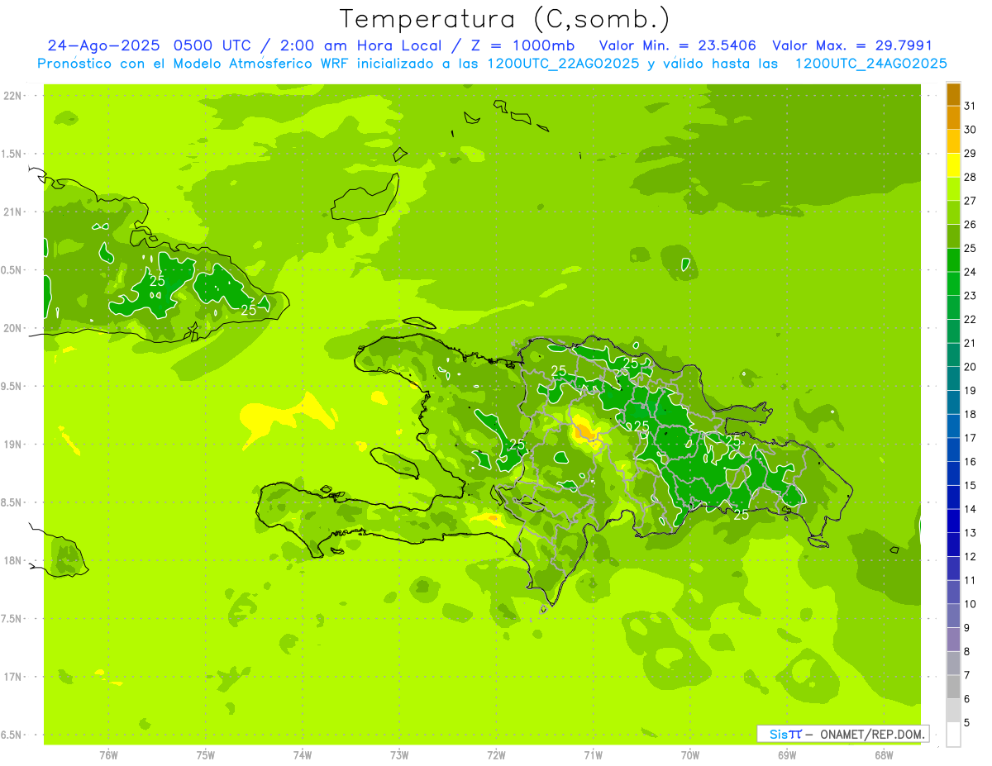Click the legend value 30

[x=970, y=130]
